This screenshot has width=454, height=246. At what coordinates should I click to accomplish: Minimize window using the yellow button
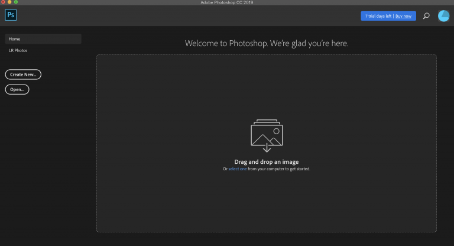[x=9, y=2]
